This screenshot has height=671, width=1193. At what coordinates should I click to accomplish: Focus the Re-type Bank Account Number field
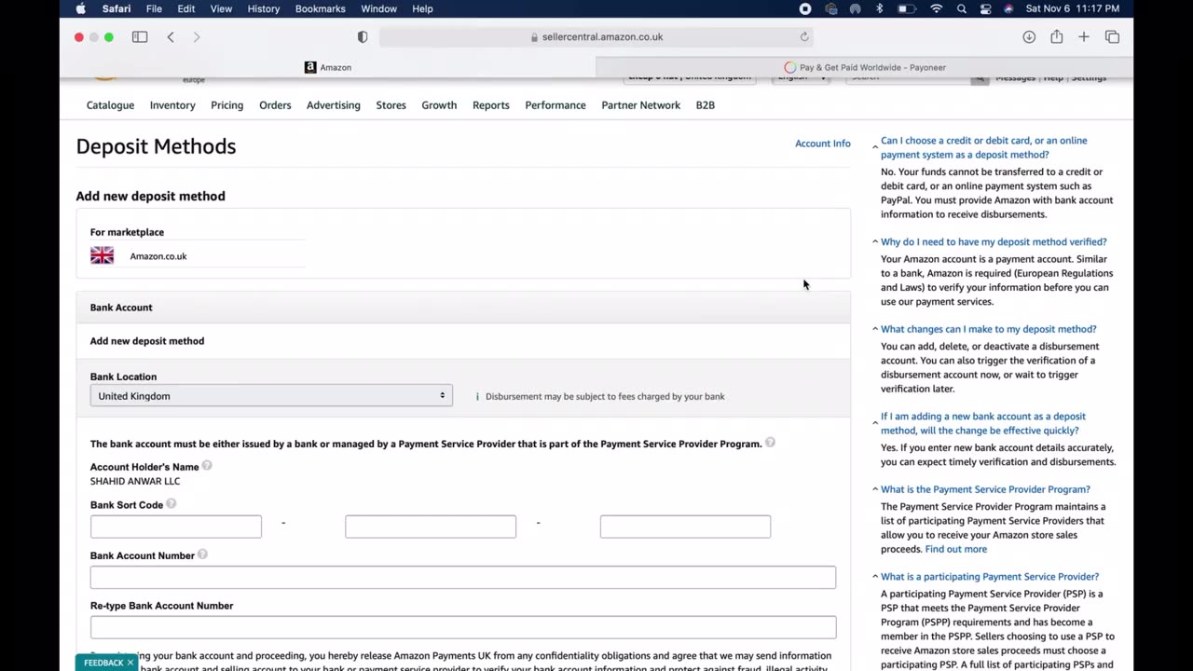(463, 626)
